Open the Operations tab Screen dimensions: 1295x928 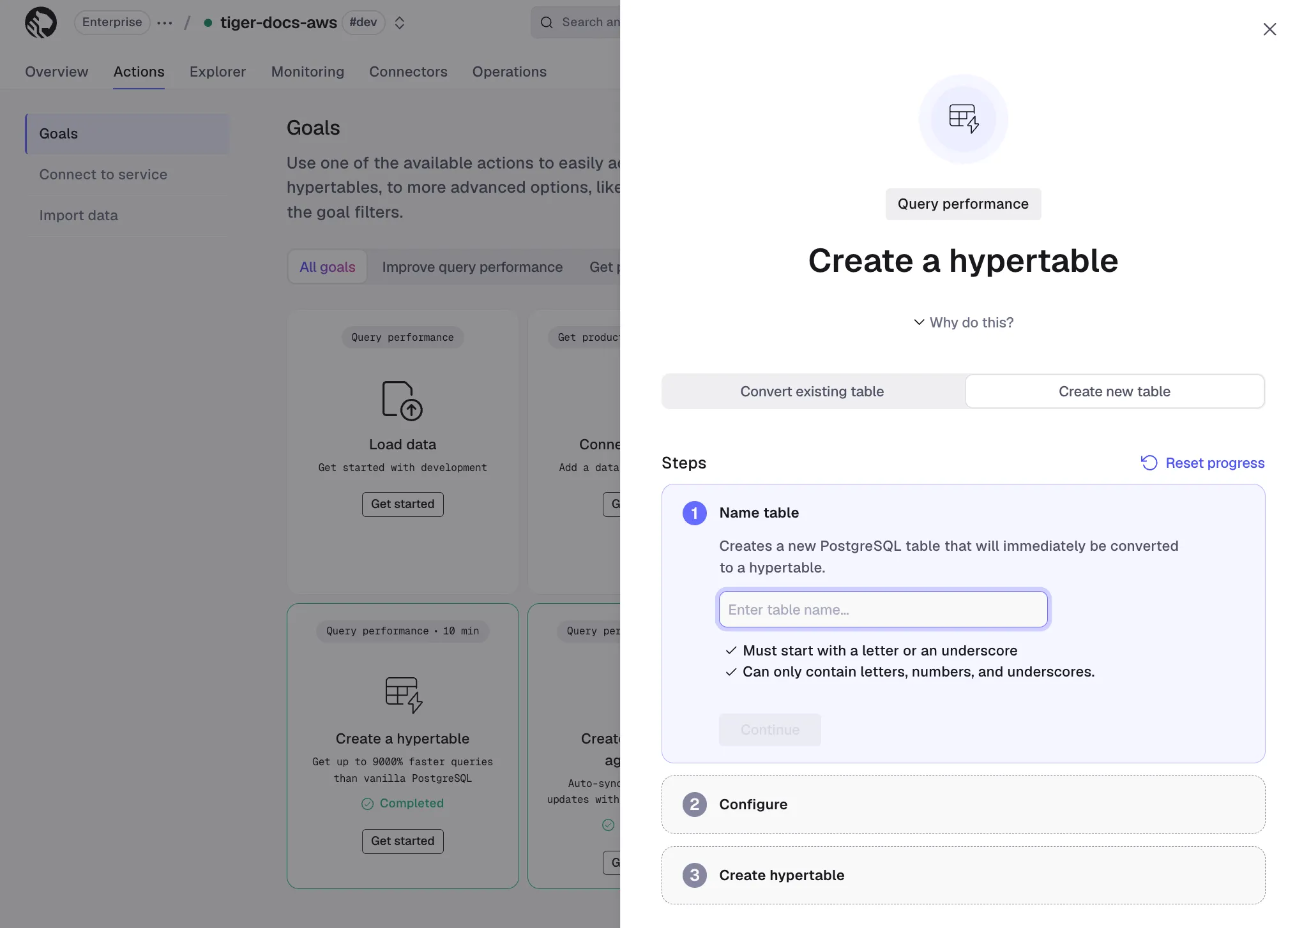point(510,71)
